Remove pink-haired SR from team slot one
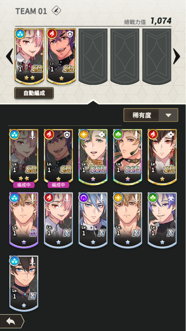 pyautogui.click(x=29, y=56)
